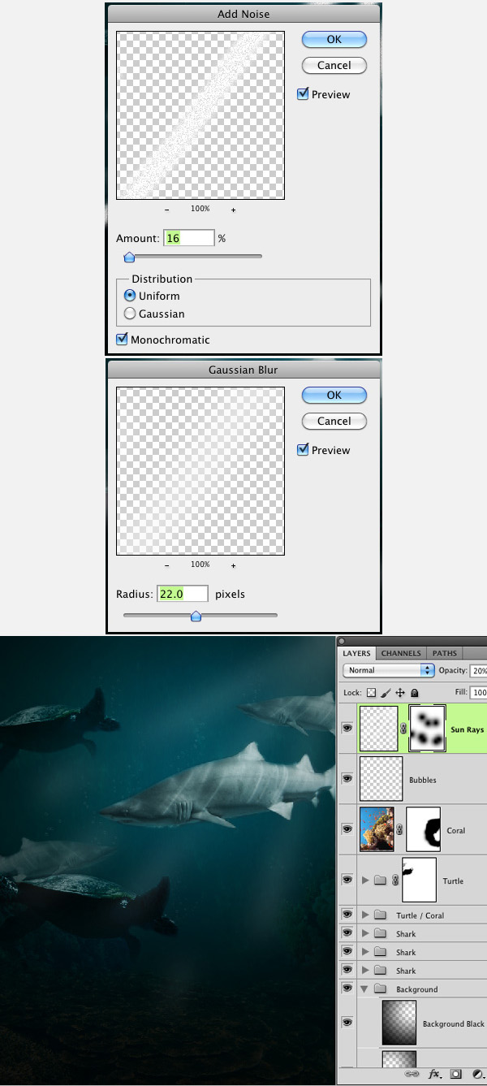Click the lock position move icon

(x=400, y=693)
